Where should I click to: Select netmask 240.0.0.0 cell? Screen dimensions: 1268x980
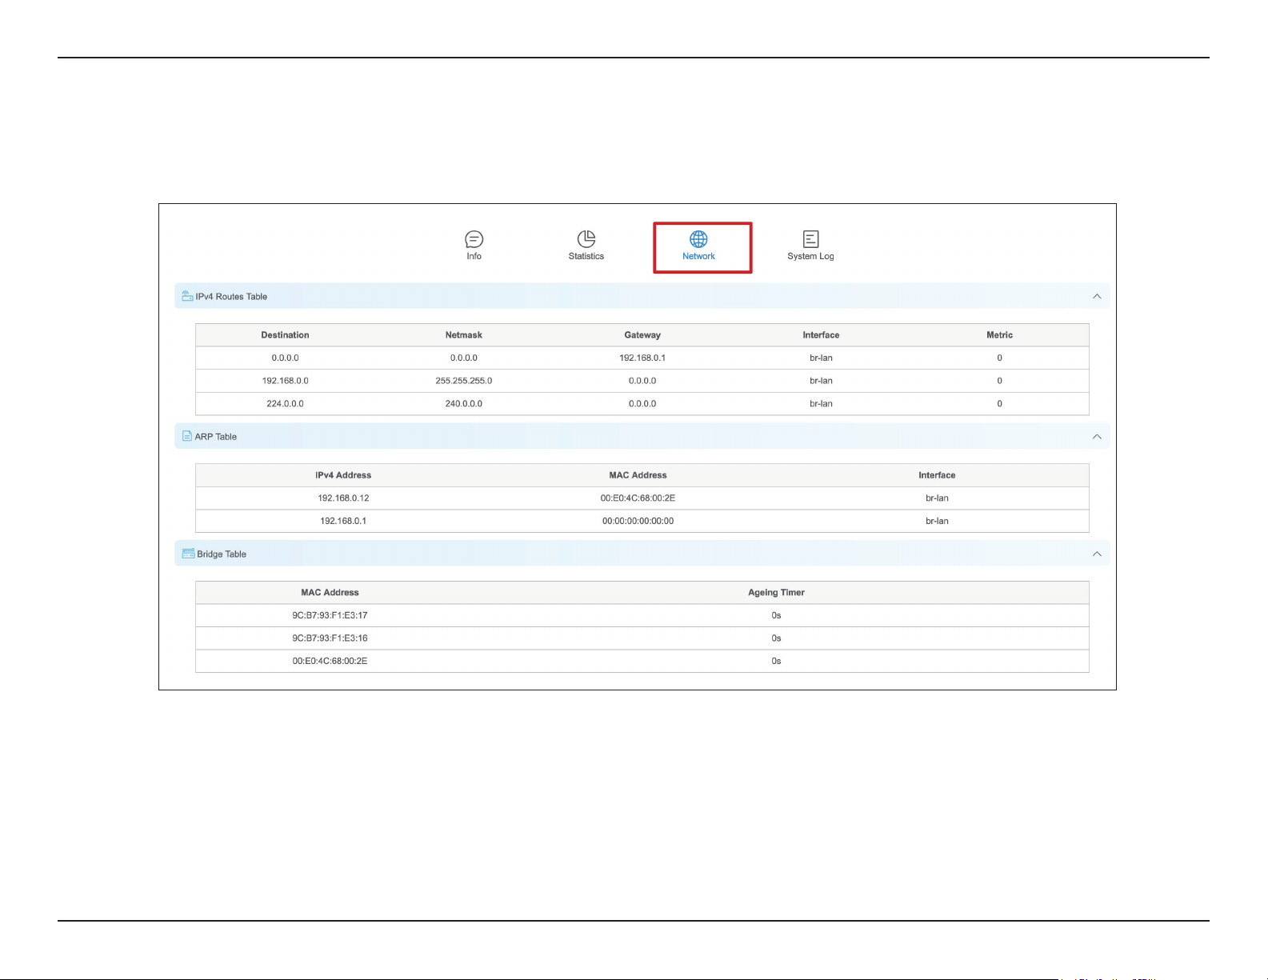(x=464, y=404)
